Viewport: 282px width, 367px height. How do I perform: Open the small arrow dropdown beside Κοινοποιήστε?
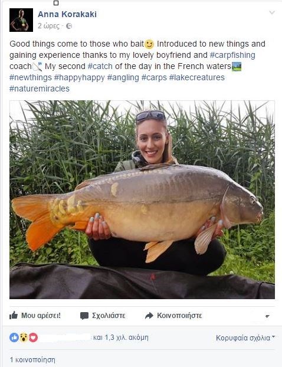[267, 316]
